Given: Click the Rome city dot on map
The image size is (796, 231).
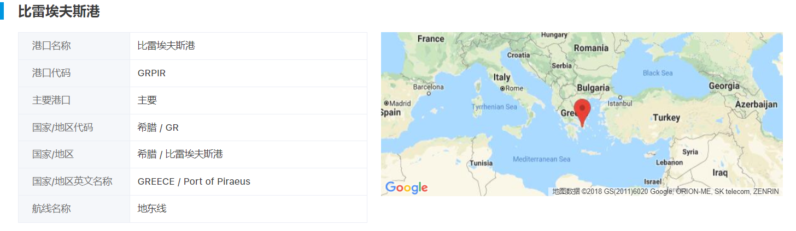Looking at the screenshot, I should [502, 88].
